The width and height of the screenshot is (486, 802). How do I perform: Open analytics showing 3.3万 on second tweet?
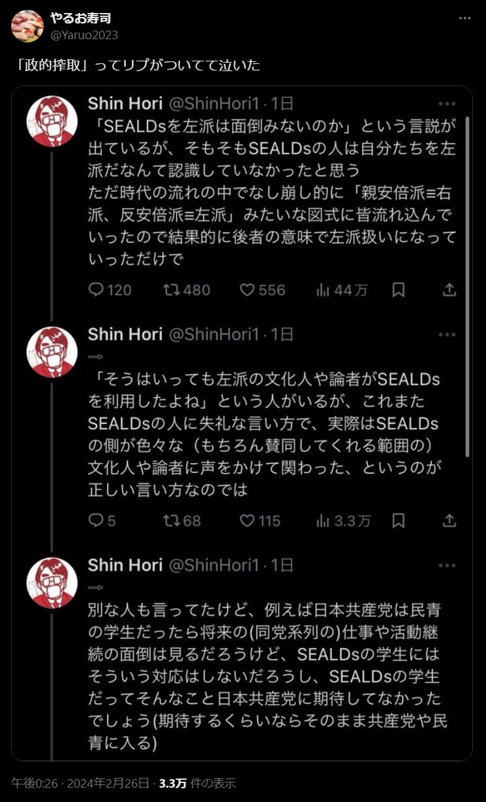(323, 520)
